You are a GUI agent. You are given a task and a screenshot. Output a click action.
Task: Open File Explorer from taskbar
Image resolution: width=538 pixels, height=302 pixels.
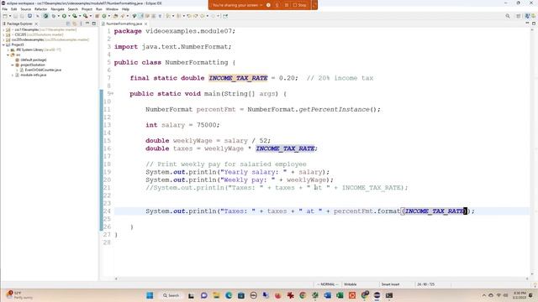[x=216, y=295]
